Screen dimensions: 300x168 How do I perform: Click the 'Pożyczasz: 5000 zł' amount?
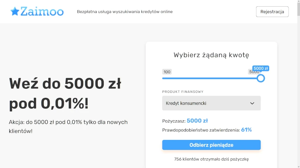point(197,121)
